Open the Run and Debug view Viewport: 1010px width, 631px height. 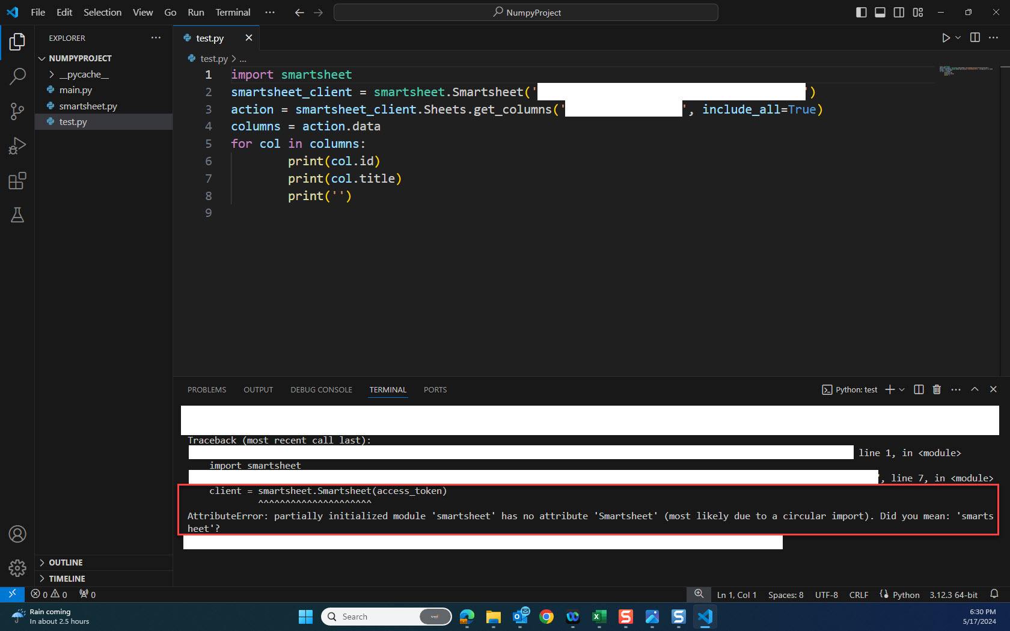pyautogui.click(x=17, y=146)
